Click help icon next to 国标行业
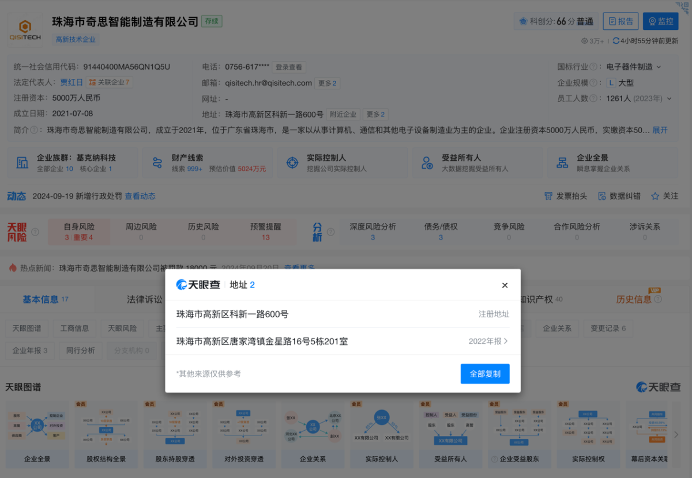This screenshot has height=478, width=692. point(593,67)
